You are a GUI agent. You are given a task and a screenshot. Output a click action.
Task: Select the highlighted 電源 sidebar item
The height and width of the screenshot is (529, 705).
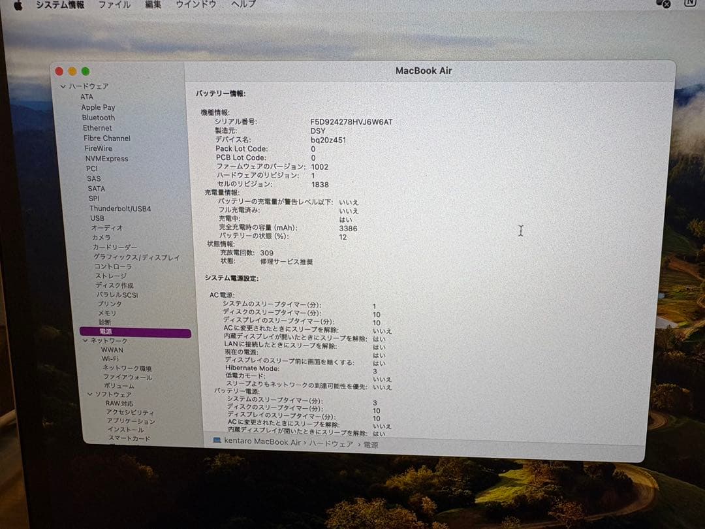pos(135,332)
